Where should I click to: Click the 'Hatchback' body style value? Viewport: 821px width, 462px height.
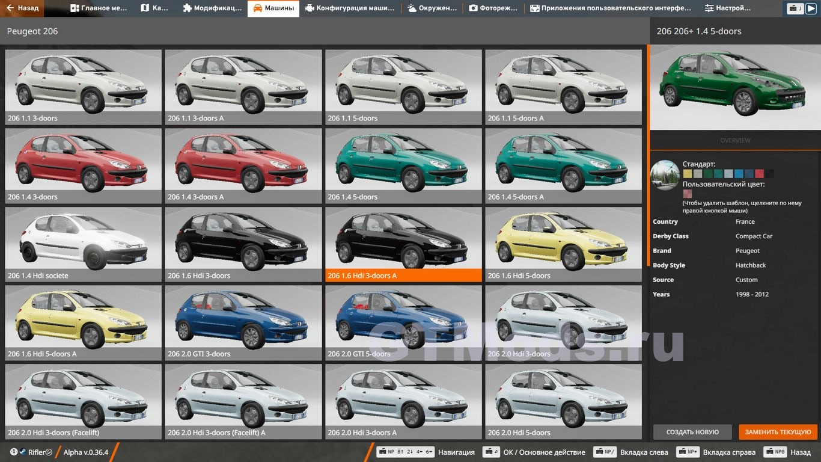[x=751, y=265]
